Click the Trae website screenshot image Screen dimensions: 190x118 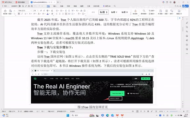point(92,87)
